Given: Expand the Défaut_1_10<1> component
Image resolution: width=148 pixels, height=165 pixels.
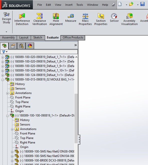Looking at the screenshot, I should pos(3,71).
